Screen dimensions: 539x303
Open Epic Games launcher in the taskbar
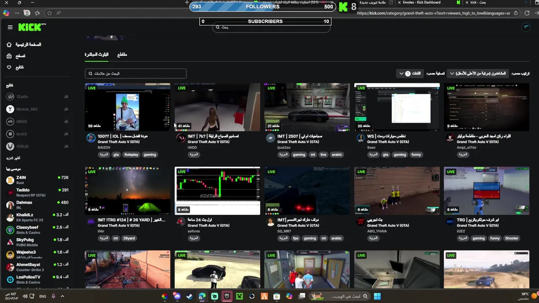click(x=227, y=296)
